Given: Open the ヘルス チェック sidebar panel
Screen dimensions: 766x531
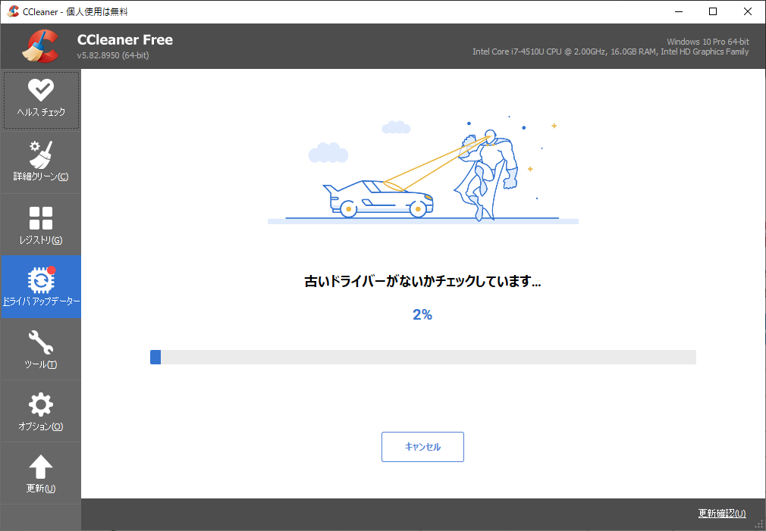Looking at the screenshot, I should 41,98.
